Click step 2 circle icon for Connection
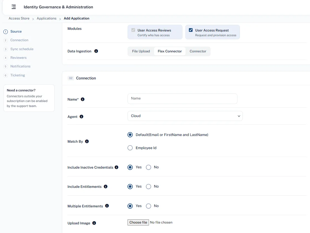The height and width of the screenshot is (233, 310). (x=6, y=40)
